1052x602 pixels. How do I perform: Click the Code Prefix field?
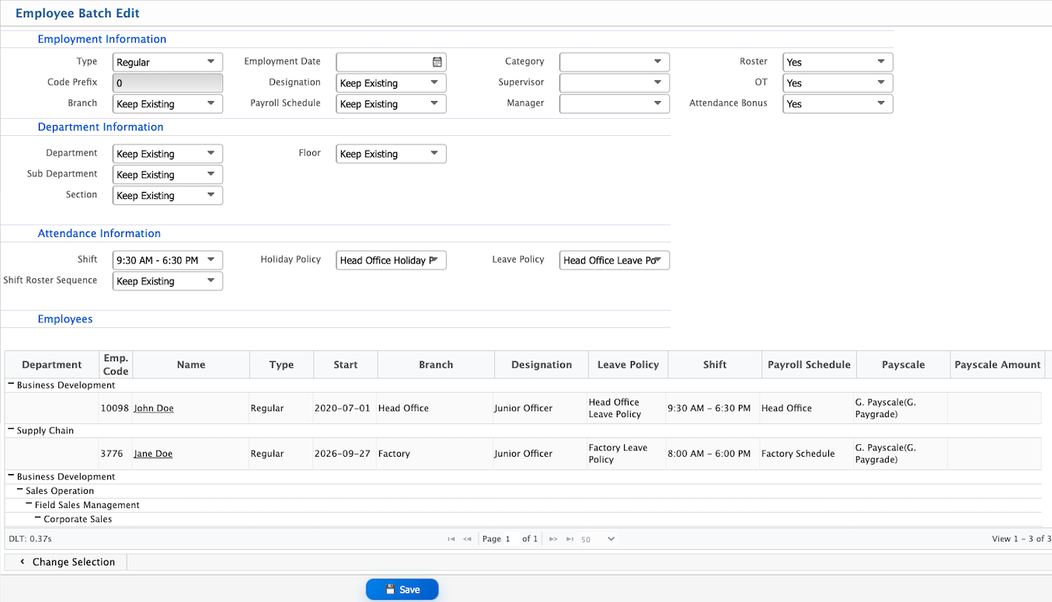point(168,83)
